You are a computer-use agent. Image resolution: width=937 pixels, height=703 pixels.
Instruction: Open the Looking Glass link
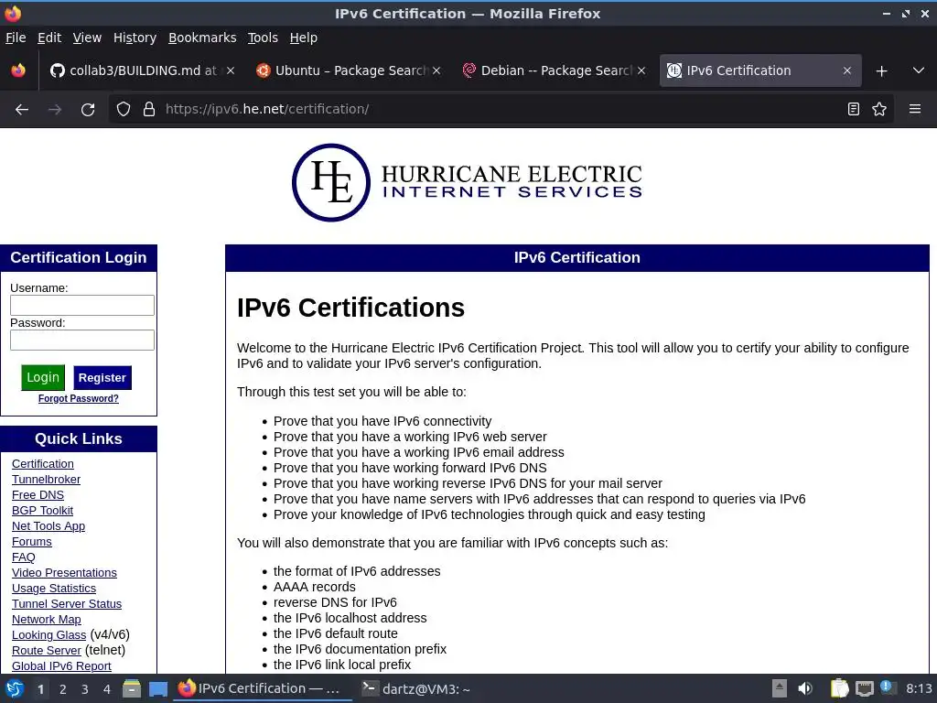point(49,635)
